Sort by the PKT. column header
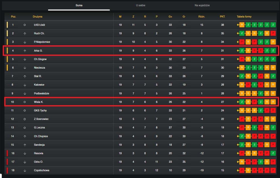Viewport: 280px width, 178px height. pos(223,17)
